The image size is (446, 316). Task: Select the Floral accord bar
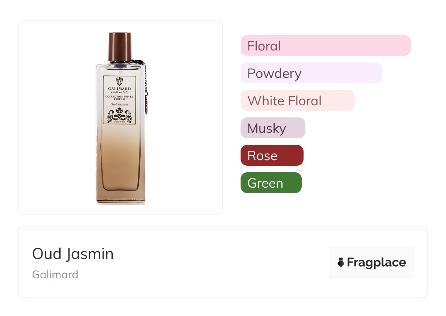(x=326, y=46)
